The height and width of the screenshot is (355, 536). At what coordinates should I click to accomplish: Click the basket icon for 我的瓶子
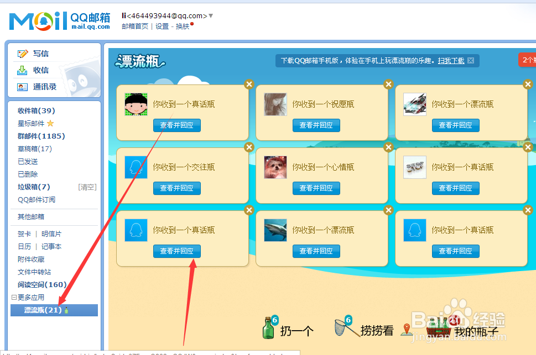(x=439, y=328)
